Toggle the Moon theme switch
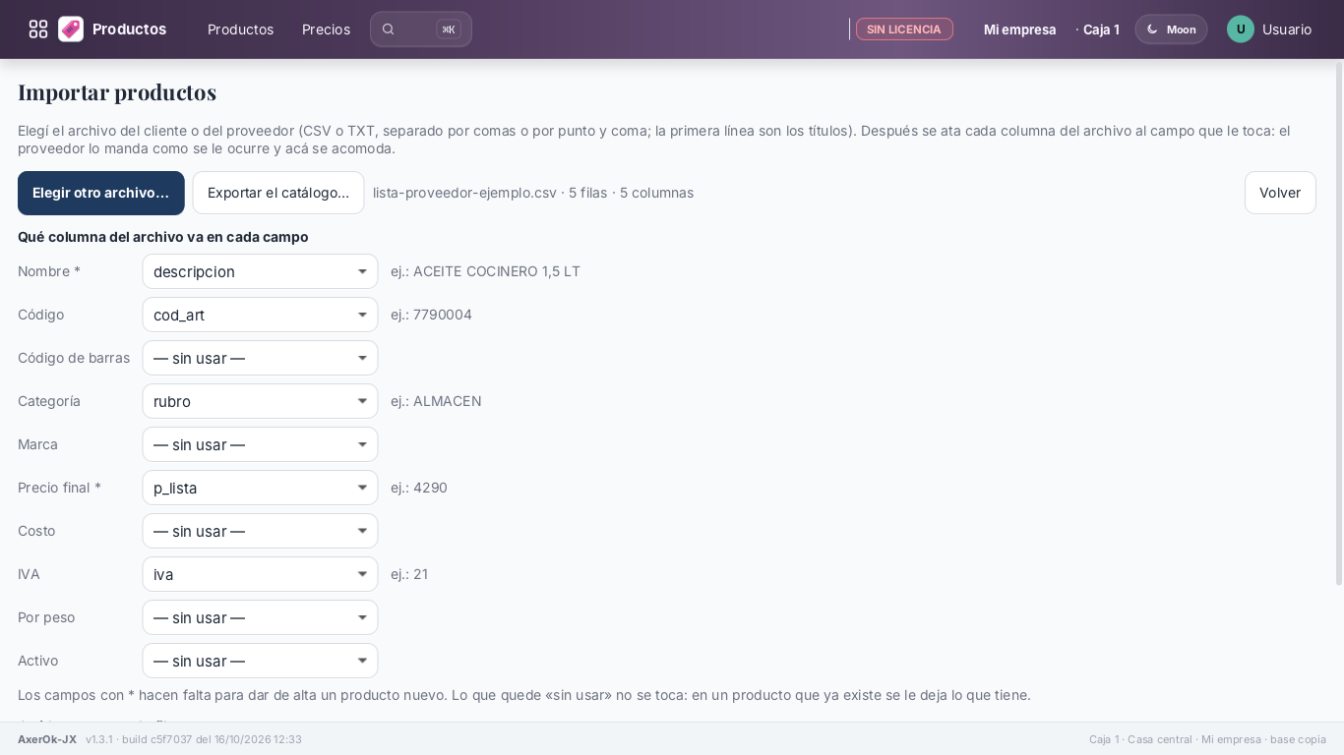 tap(1171, 29)
